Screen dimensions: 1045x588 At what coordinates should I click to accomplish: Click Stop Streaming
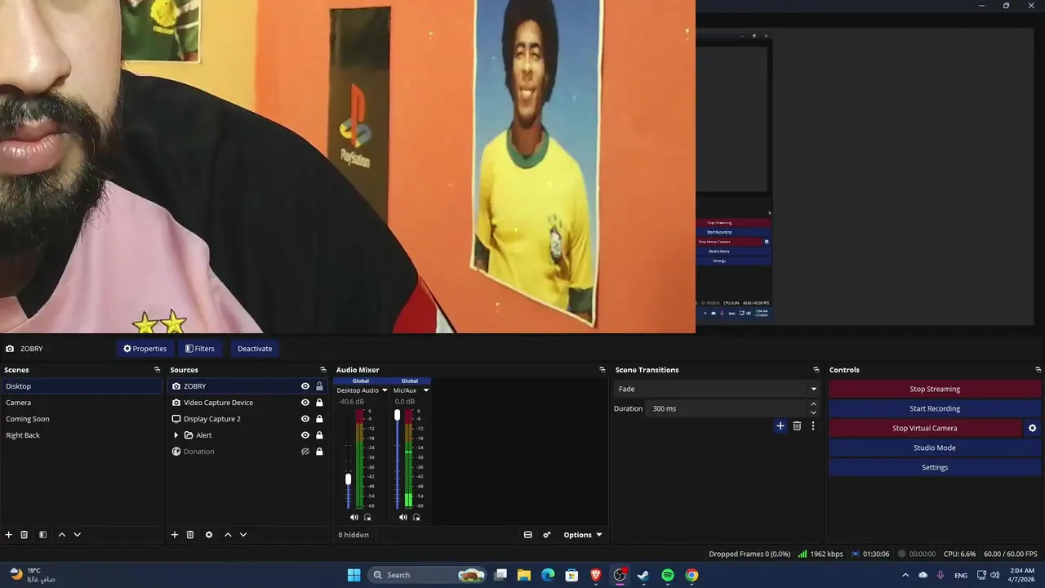(935, 389)
